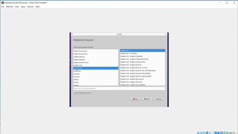Click the mouse integration status icon
The image size is (238, 134).
tap(224, 133)
